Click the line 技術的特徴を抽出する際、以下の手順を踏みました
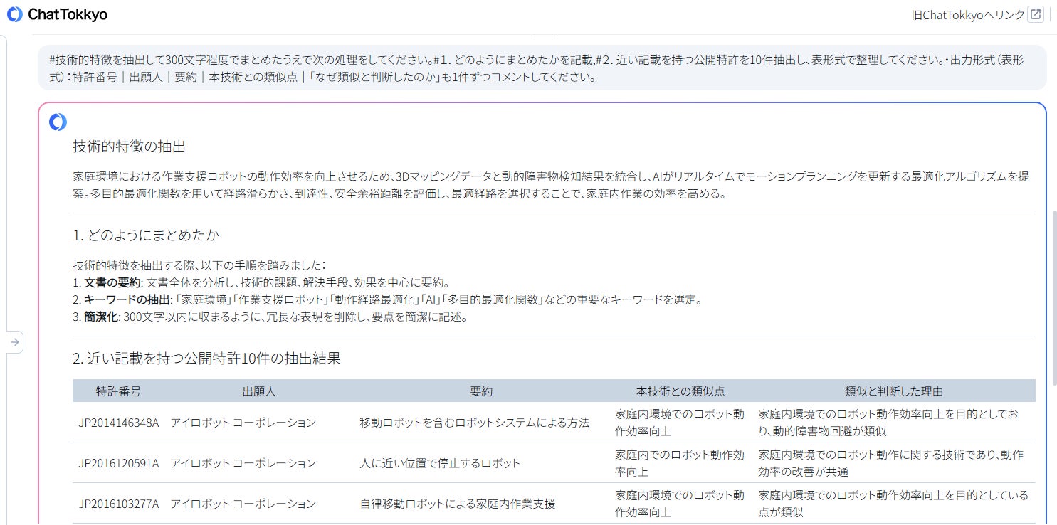Viewport: 1057px width, 525px height. point(199,265)
